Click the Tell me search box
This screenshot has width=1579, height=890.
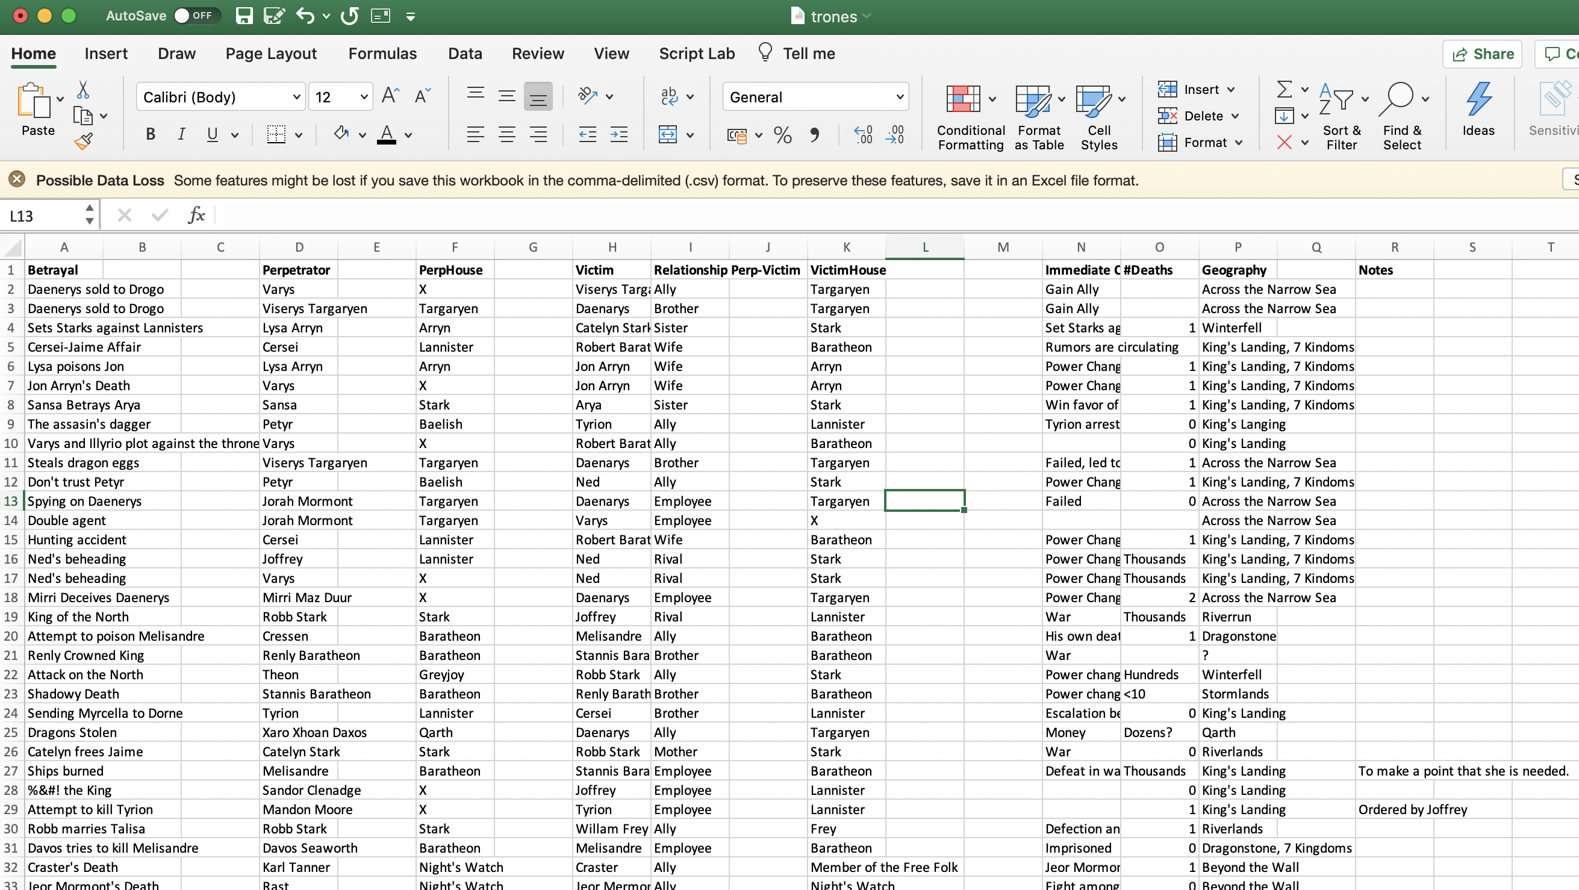[796, 54]
